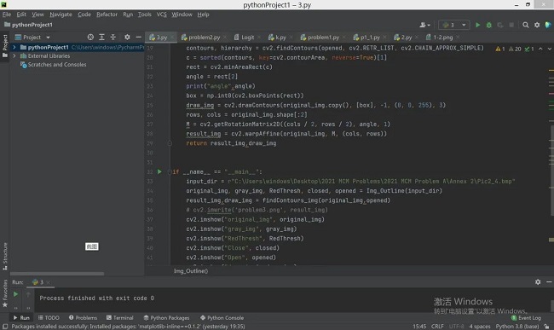Viewport: 554px width, 330px height.
Task: Open Project panel options gear
Action: click(x=127, y=38)
